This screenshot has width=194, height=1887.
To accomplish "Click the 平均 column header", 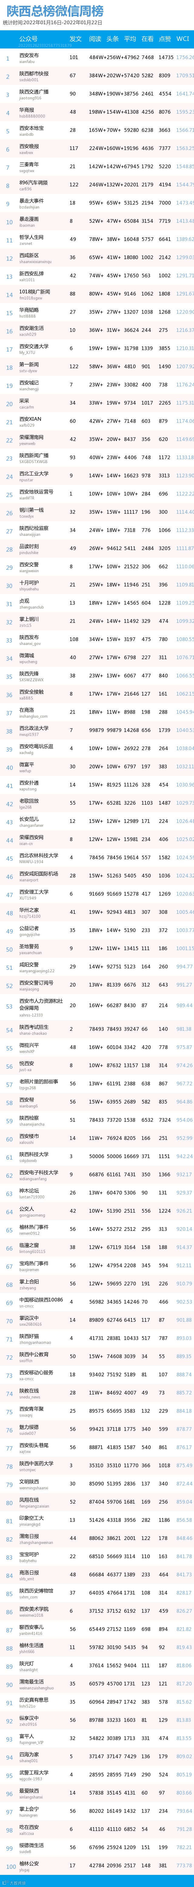I will tap(130, 38).
